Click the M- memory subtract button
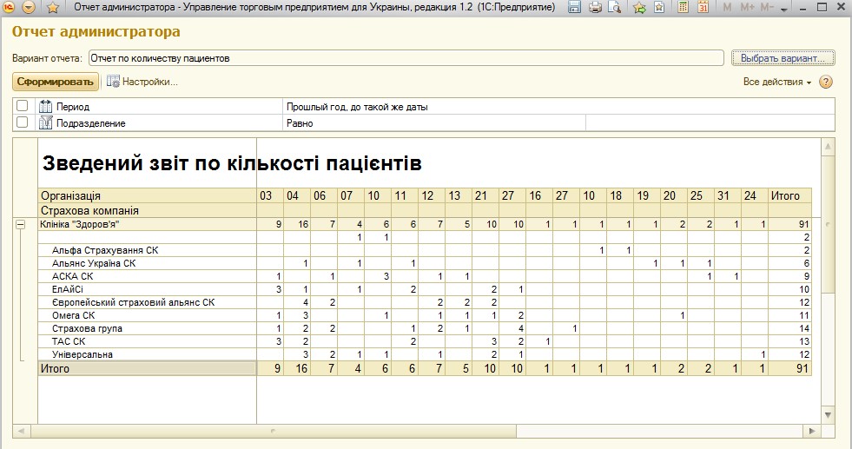Viewport: 852px width, 449px height. point(767,8)
